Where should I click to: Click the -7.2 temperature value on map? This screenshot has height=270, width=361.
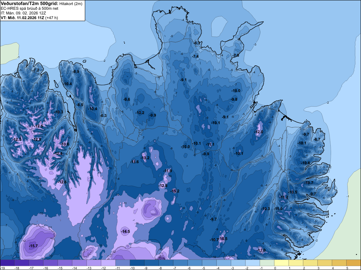point(36,70)
